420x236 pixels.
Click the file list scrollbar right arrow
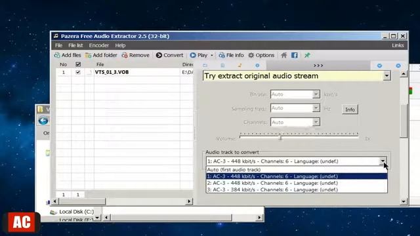[189, 201]
